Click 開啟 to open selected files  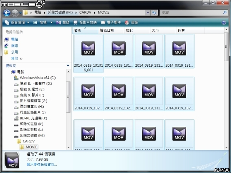(63, 22)
